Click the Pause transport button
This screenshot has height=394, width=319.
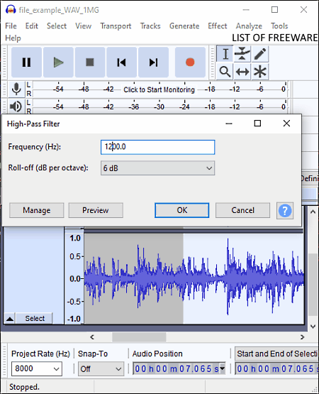tap(26, 62)
